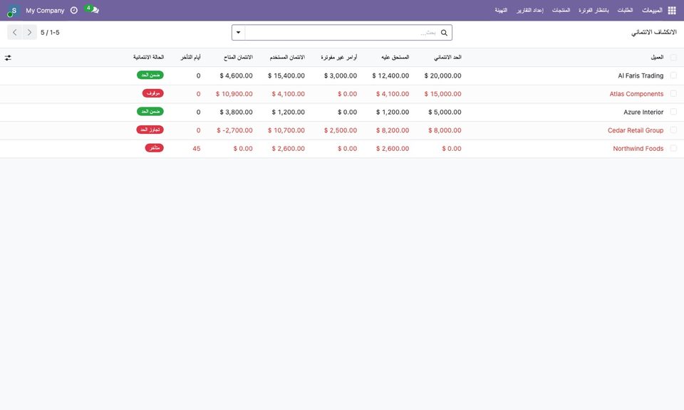Click the $ 15,000.00 credit limit cell
The height and width of the screenshot is (410, 684).
click(442, 94)
